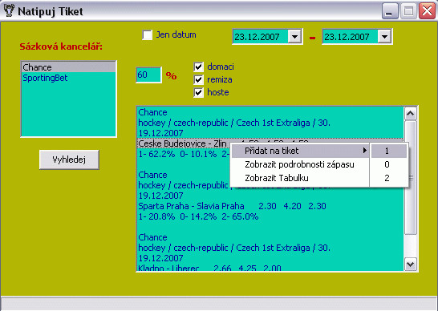The width and height of the screenshot is (438, 311).
Task: Select submenu option 1
Action: 389,151
